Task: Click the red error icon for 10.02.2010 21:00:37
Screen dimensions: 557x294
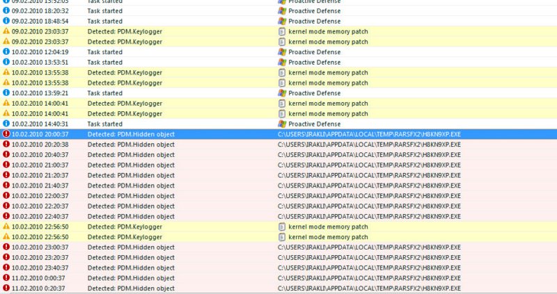Action: 6,165
